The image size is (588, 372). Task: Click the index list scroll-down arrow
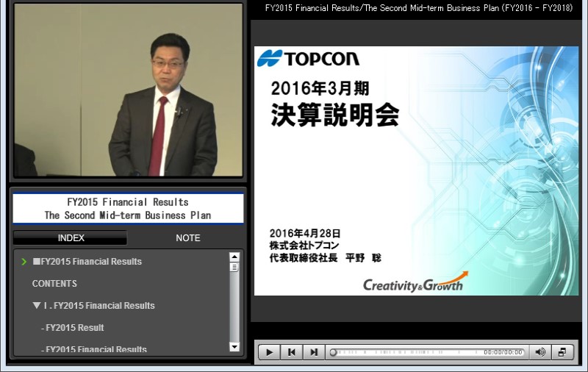[234, 346]
